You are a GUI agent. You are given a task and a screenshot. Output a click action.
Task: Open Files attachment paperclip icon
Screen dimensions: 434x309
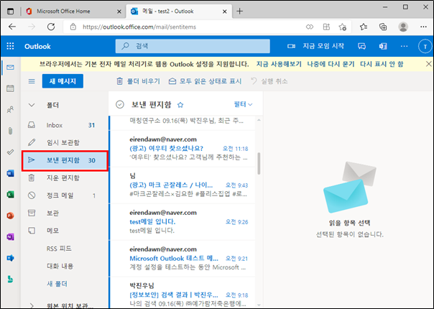coord(10,131)
